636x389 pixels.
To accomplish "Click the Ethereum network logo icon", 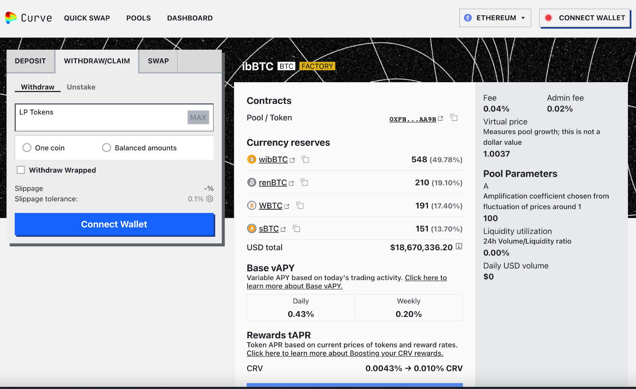I will 468,18.
